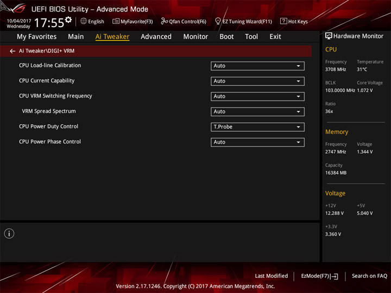This screenshot has height=293, width=391.
Task: Click Core Voltage 1.072 V reading
Action: [x=365, y=90]
